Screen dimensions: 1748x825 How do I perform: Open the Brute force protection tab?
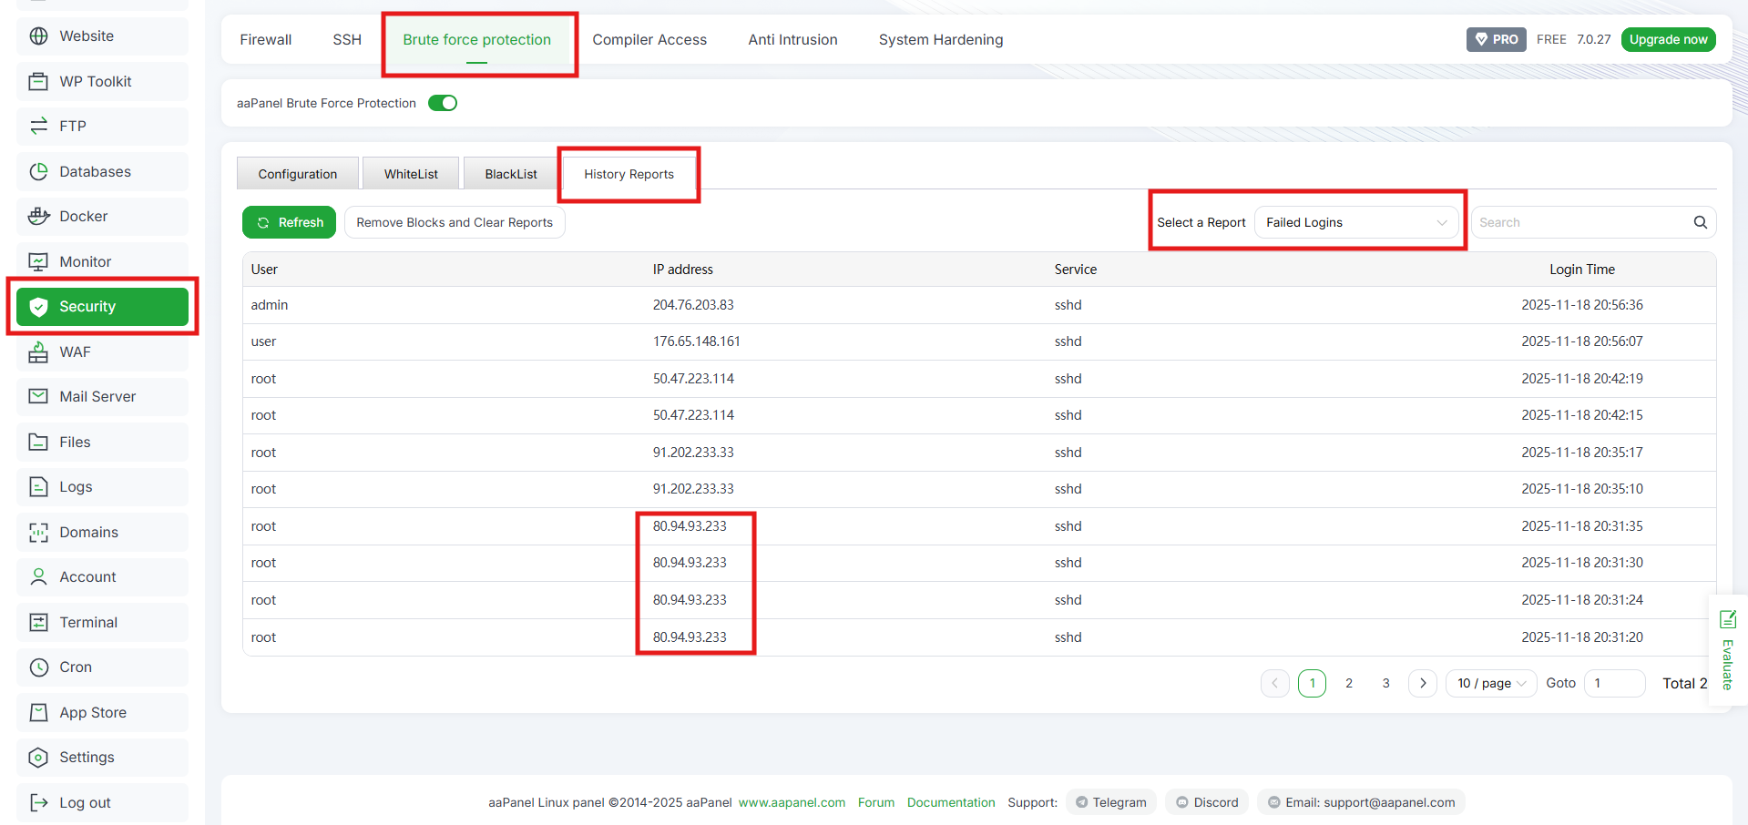pos(477,39)
